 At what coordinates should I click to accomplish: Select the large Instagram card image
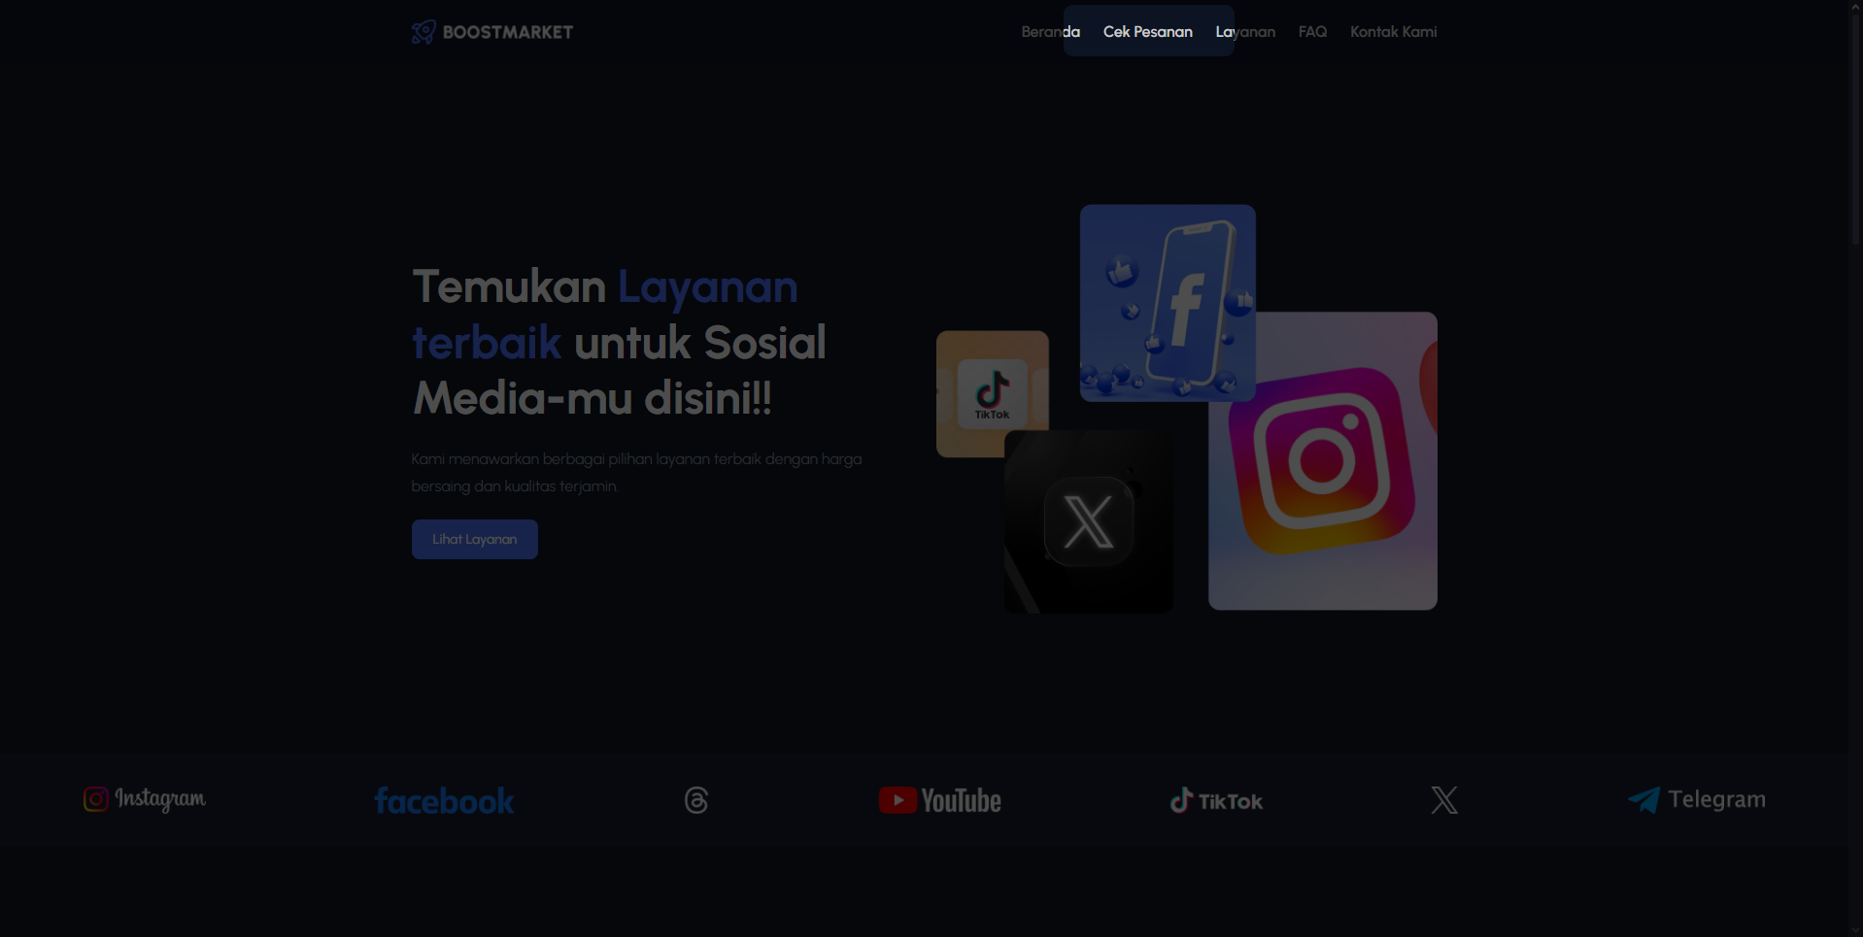[1323, 461]
